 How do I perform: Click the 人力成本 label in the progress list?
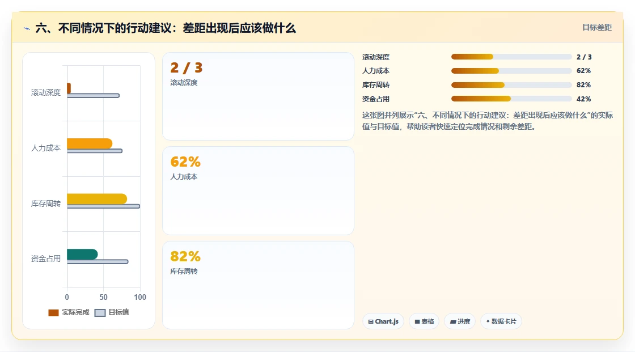pos(376,71)
